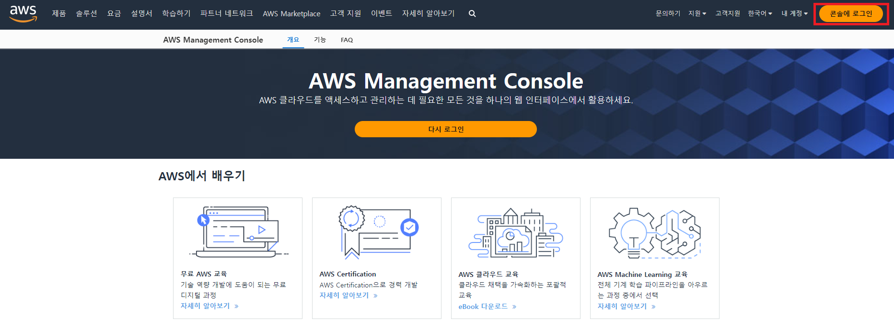Click the AWS Certification card title
The width and height of the screenshot is (894, 330).
tap(348, 274)
